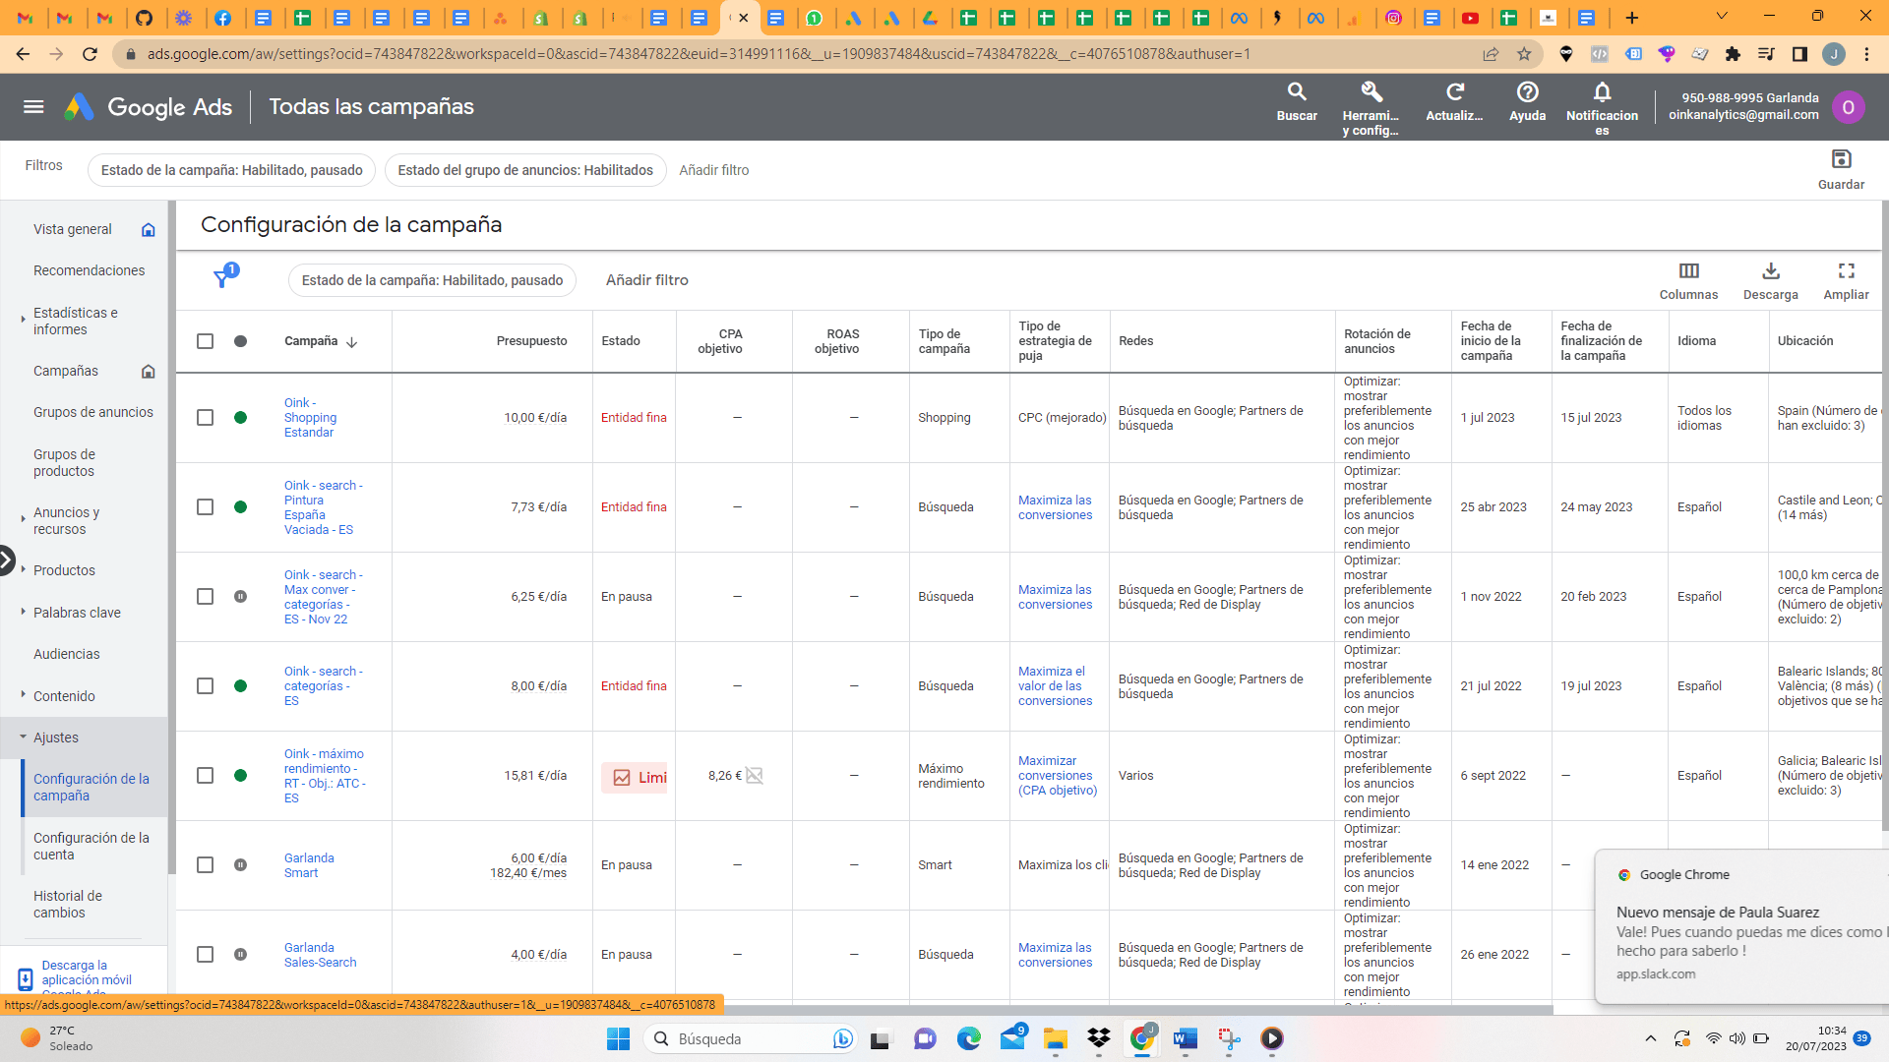Open the hamburger main menu
This screenshot has height=1062, width=1889.
[33, 107]
